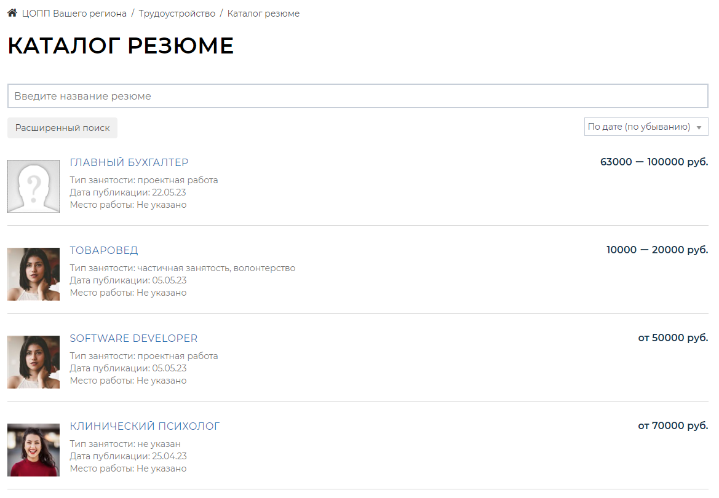The image size is (719, 498).
Task: Click 'Каталог резюме' breadcrumb item
Action: pyautogui.click(x=263, y=14)
